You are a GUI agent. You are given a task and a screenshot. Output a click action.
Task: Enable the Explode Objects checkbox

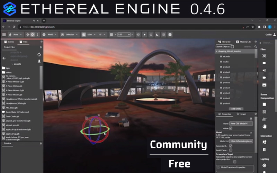tap(232, 46)
